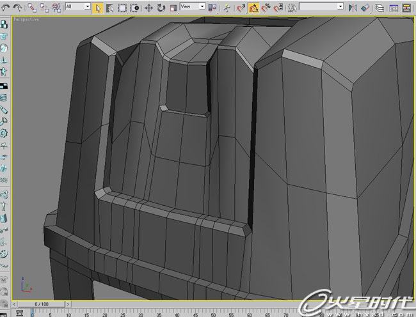The width and height of the screenshot is (416, 317).
Task: Pick the Select and Scale tool
Action: tap(173, 8)
